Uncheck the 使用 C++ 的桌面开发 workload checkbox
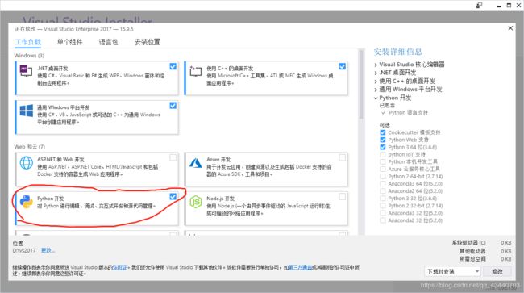 342,66
